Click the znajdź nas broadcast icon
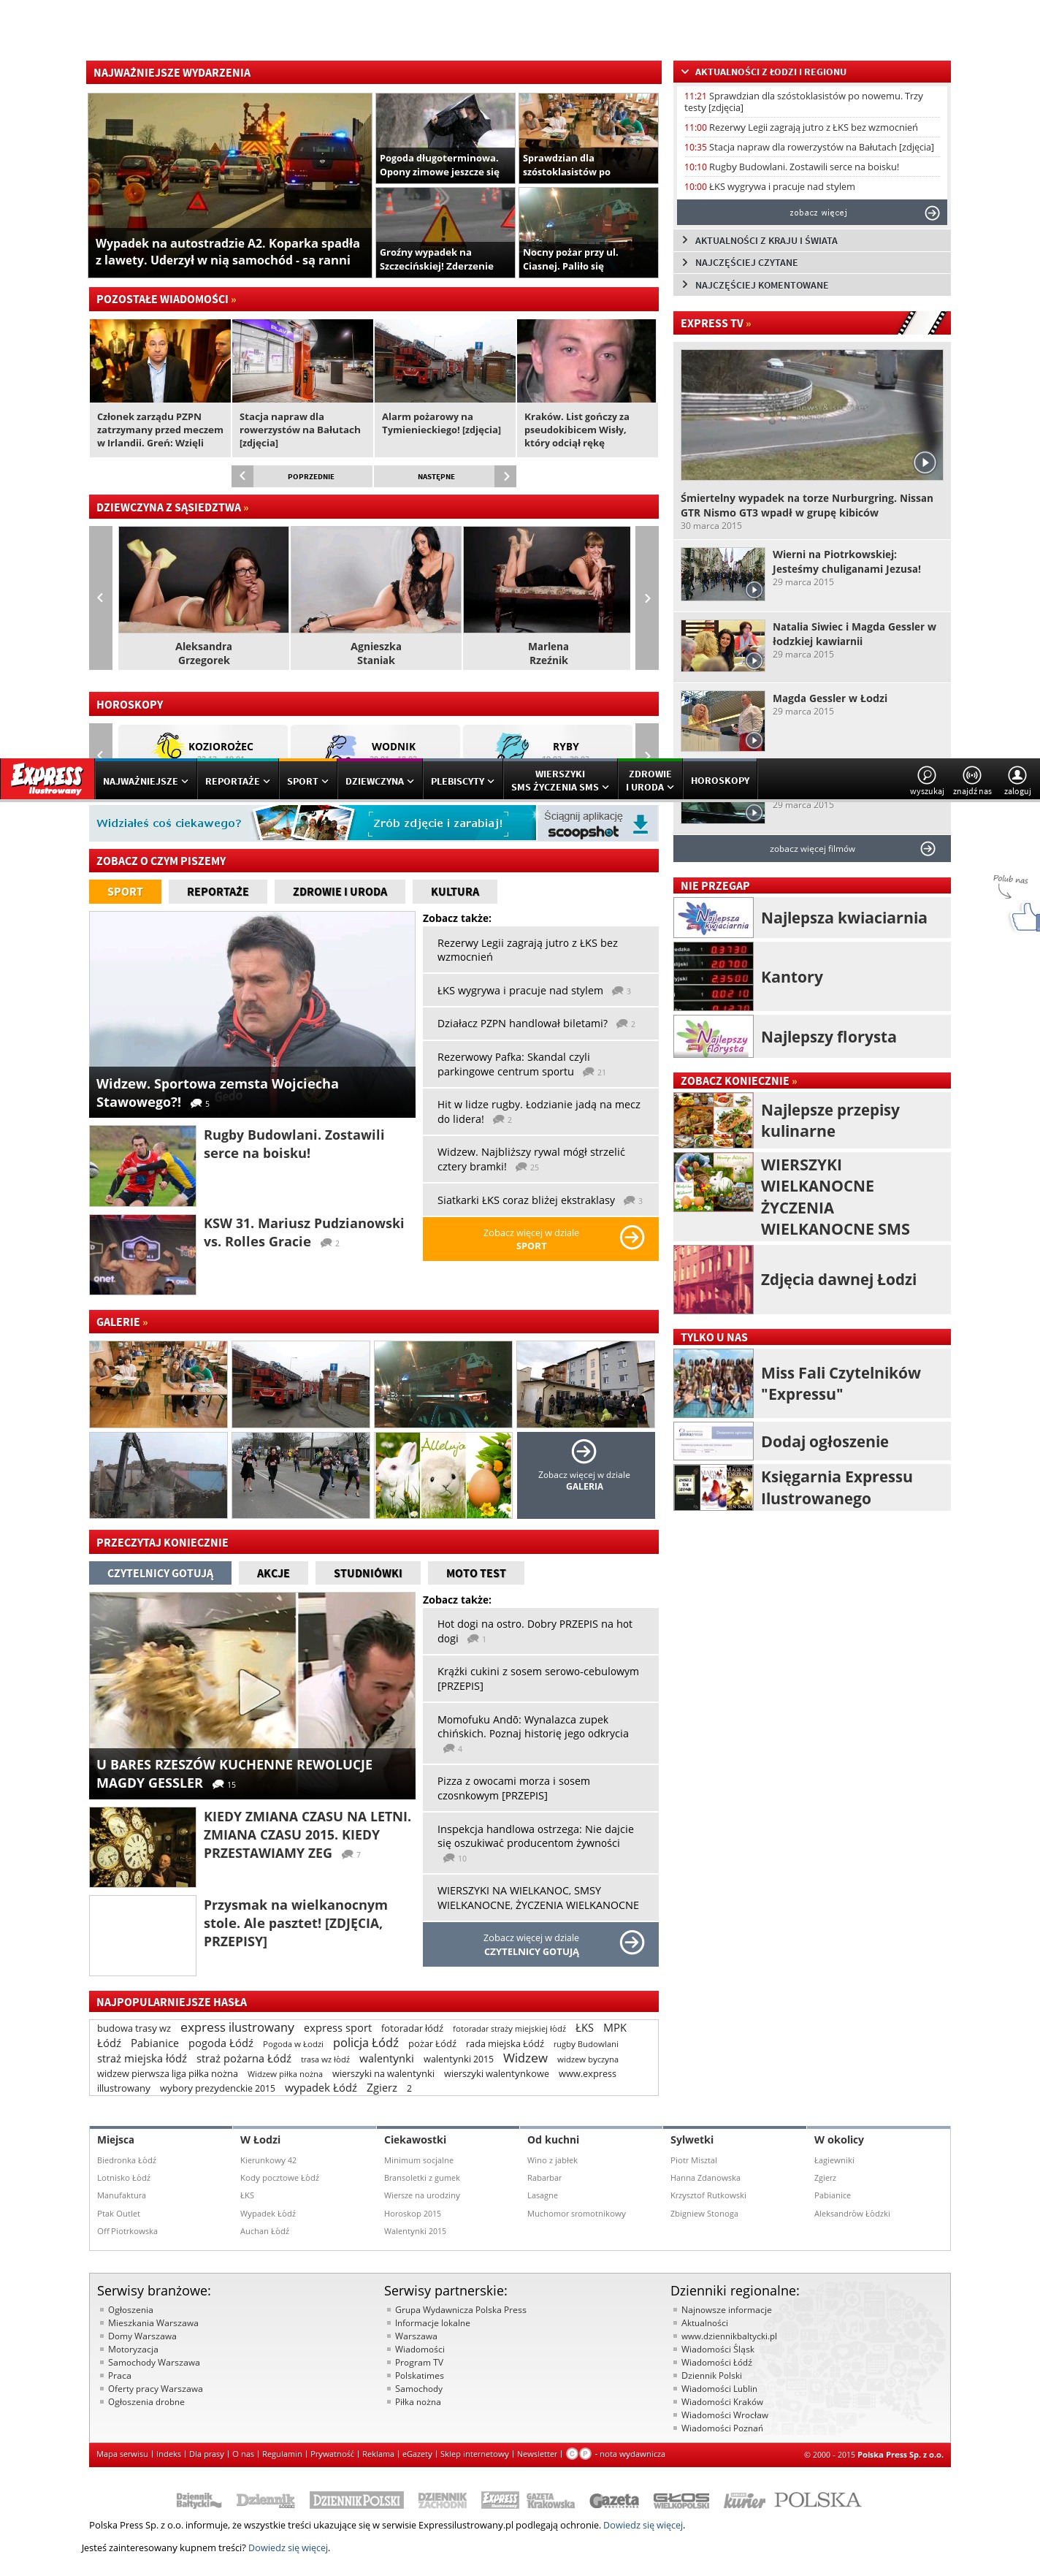The width and height of the screenshot is (1040, 2576). pyautogui.click(x=971, y=776)
